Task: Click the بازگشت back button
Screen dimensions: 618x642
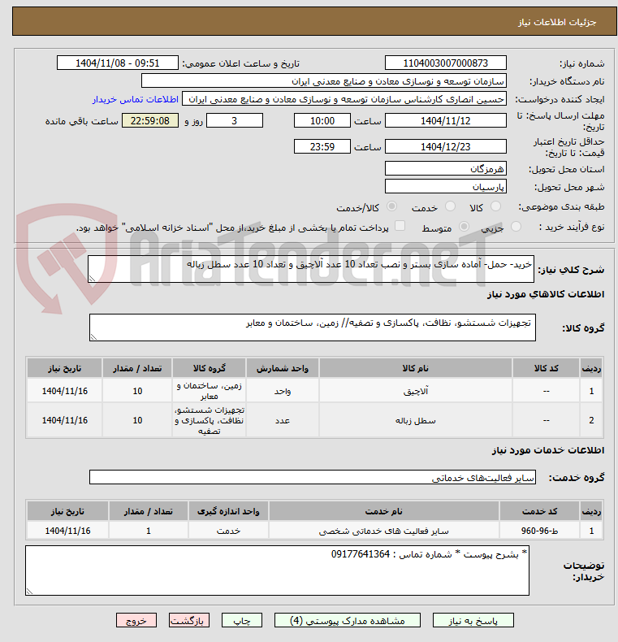Action: (x=188, y=621)
